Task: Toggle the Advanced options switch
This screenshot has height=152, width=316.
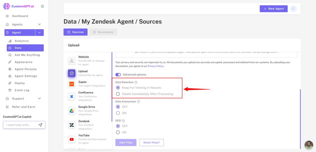Action: [x=118, y=74]
